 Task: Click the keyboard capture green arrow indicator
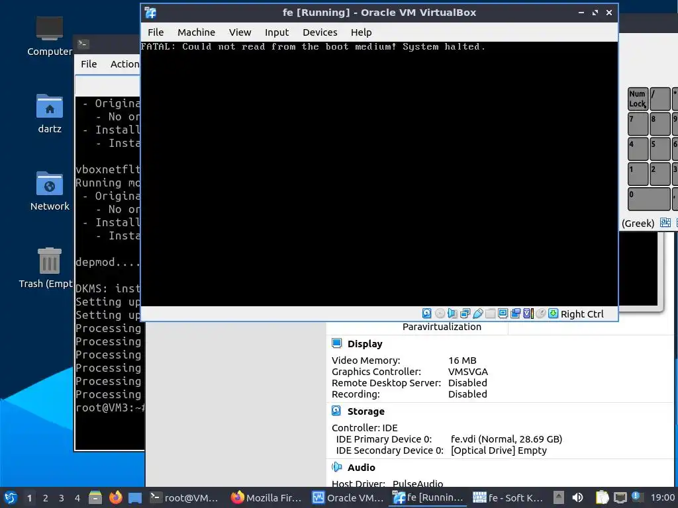(x=553, y=314)
